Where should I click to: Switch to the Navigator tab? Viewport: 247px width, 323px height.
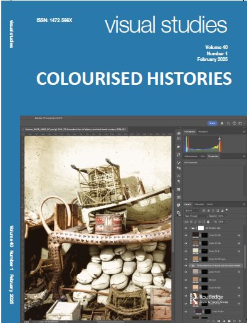tap(203, 131)
